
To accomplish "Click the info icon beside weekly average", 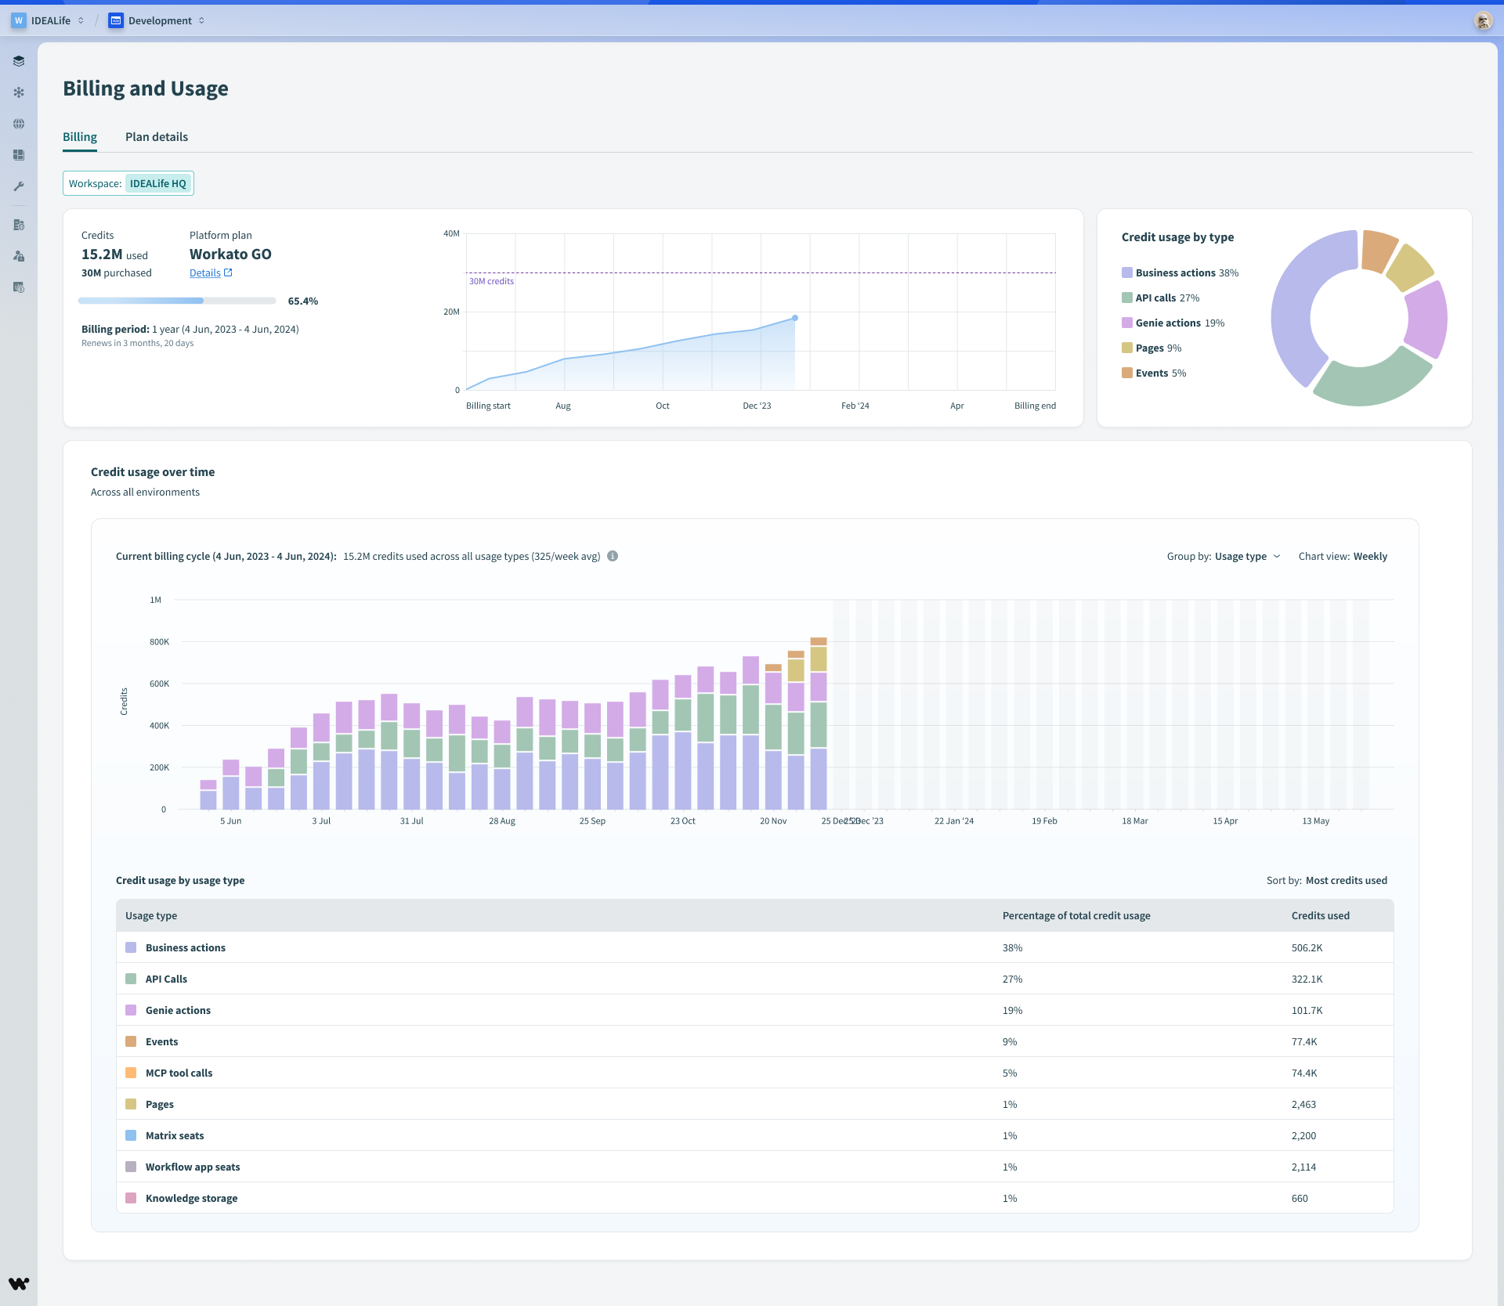I will pyautogui.click(x=613, y=556).
